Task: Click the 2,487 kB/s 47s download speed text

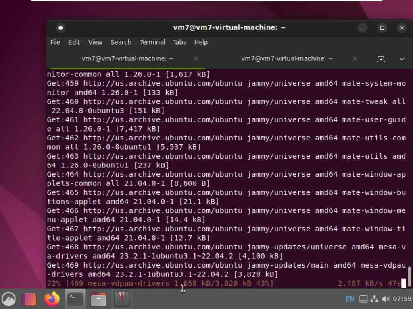Action: pyautogui.click(x=369, y=284)
